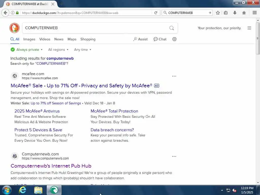Select the All results tab
Image resolution: width=260 pixels, height=195 pixels.
point(15,39)
